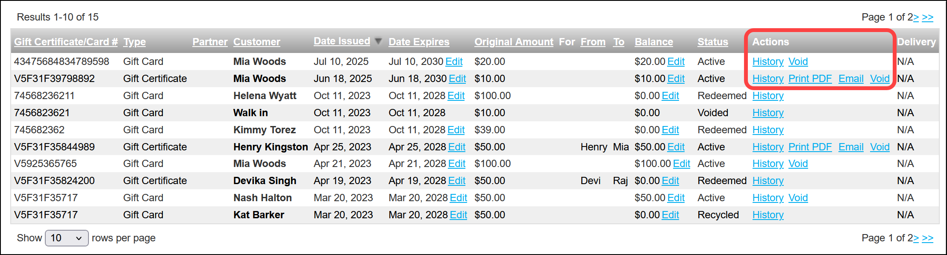Open History for certificate V5F31F39798892
The image size is (947, 255).
[768, 79]
